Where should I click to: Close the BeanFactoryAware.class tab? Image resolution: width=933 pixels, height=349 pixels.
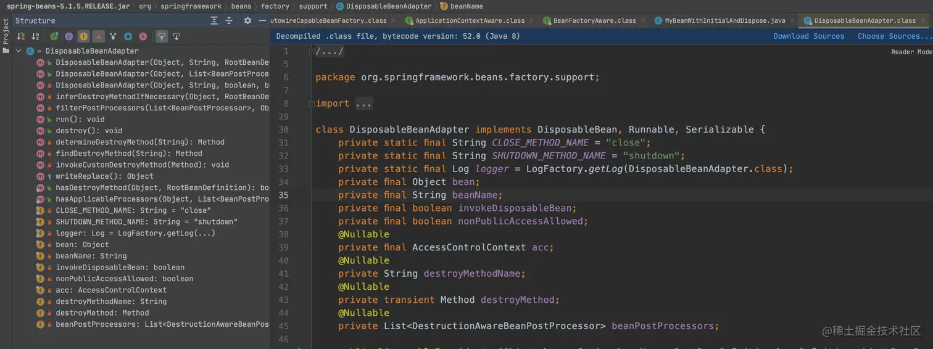click(x=643, y=20)
